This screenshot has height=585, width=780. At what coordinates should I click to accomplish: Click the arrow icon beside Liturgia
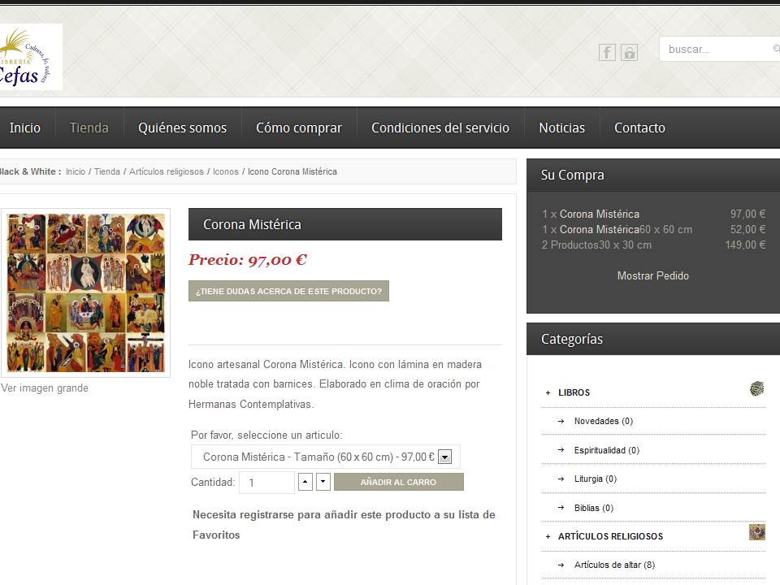click(x=561, y=479)
